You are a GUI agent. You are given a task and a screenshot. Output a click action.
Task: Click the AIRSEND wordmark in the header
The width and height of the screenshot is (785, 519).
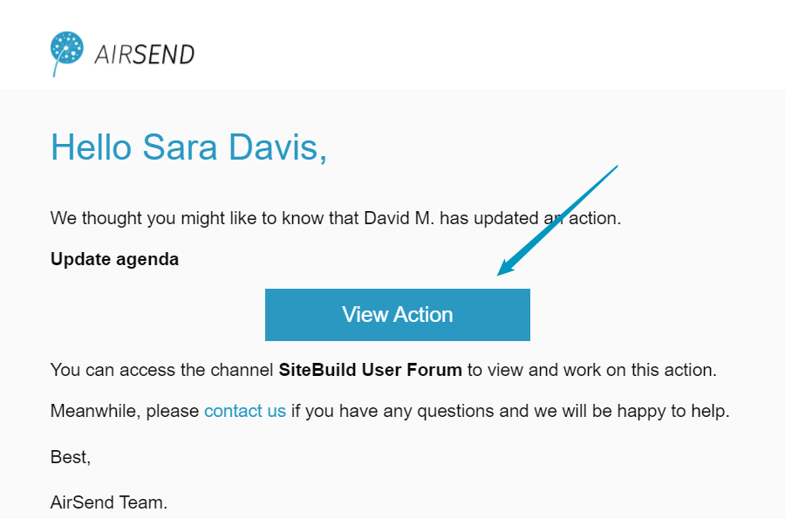[x=144, y=55]
